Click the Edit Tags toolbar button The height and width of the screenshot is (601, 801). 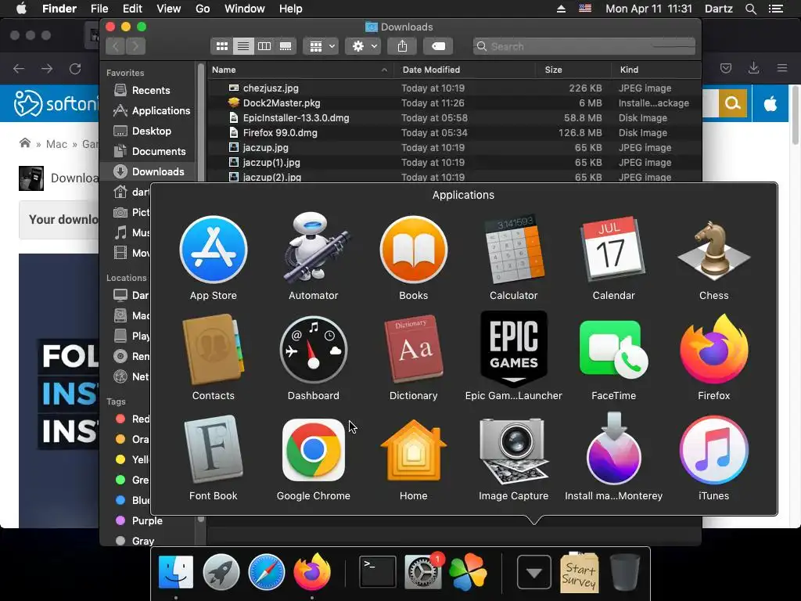click(438, 46)
